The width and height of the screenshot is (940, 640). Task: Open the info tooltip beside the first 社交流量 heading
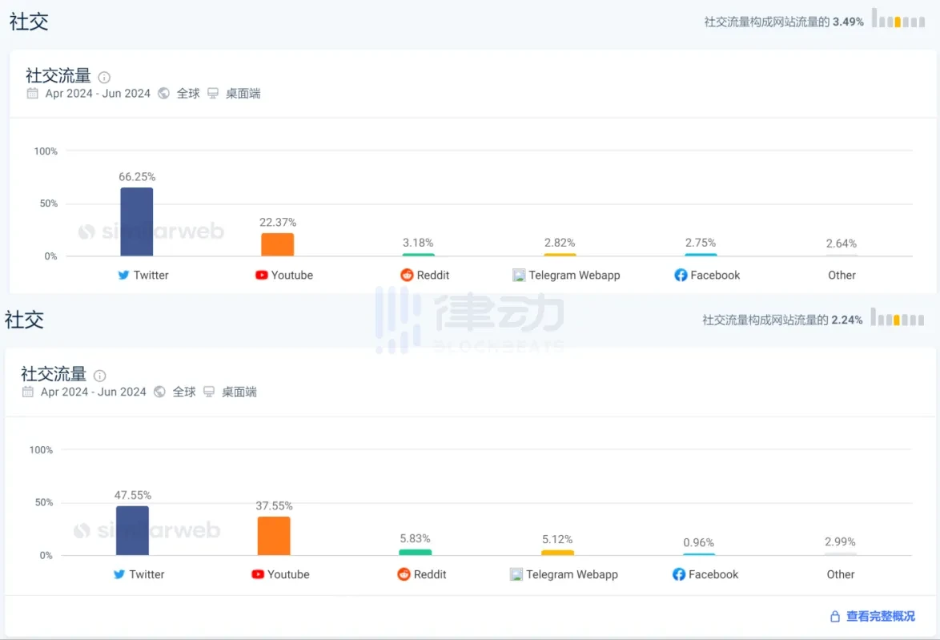[x=104, y=77]
